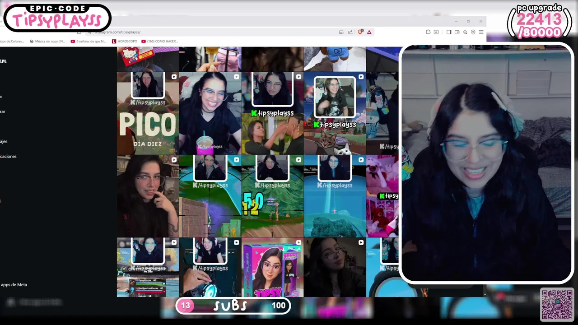The height and width of the screenshot is (325, 578).
Task: Open the TIPSY doll box post
Action: [x=272, y=267]
